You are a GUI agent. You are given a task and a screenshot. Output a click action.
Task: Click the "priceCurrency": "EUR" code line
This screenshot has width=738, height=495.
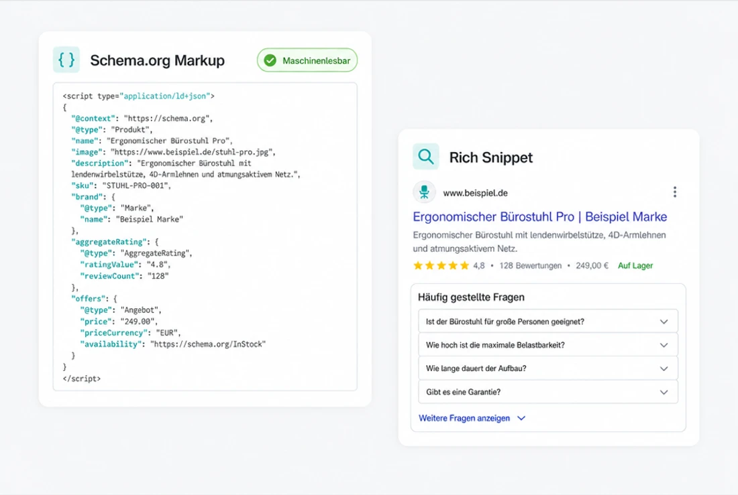point(130,333)
